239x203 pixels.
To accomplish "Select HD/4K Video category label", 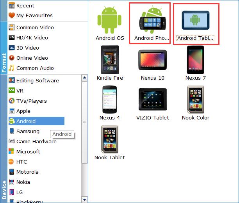I will coord(32,37).
